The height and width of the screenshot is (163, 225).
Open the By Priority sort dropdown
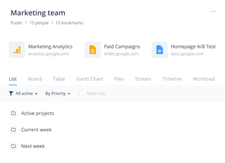(x=58, y=94)
